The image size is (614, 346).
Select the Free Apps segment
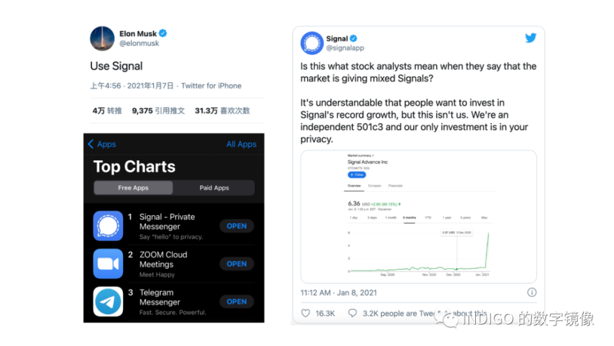[133, 188]
